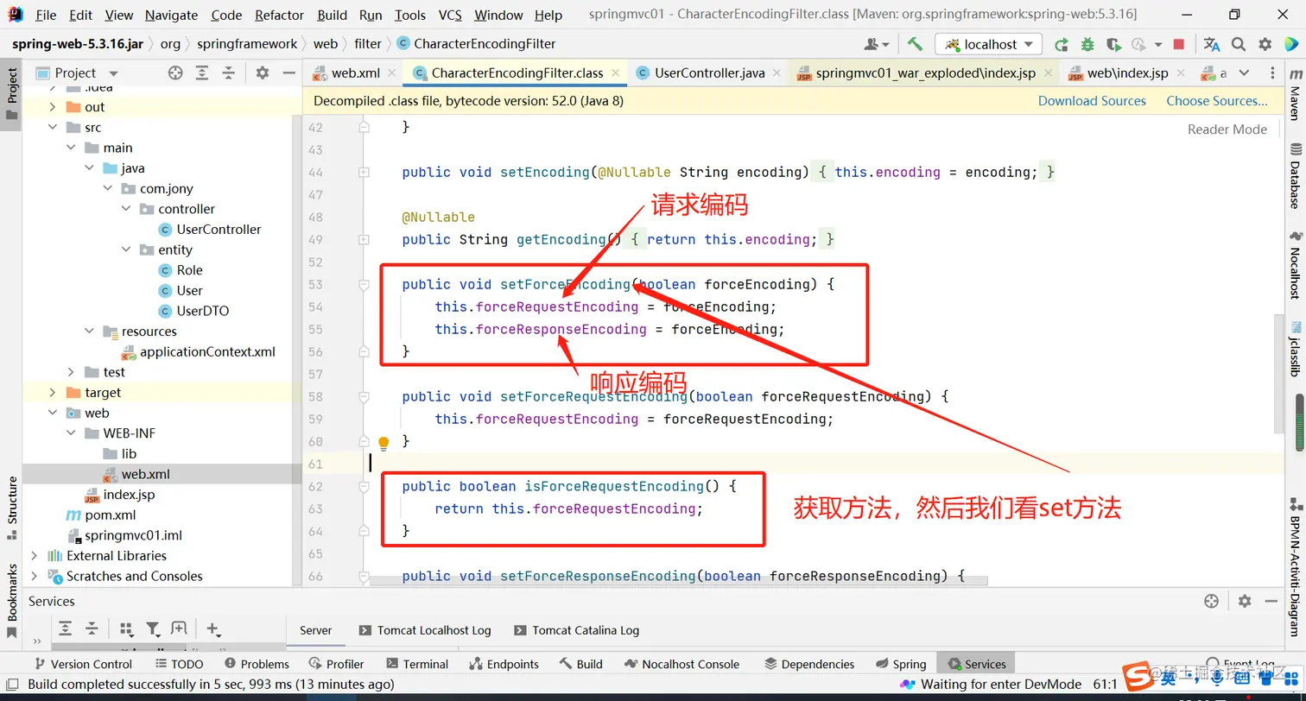Fold the setForceEncoding method at line 53
1306x701 pixels.
(x=365, y=285)
